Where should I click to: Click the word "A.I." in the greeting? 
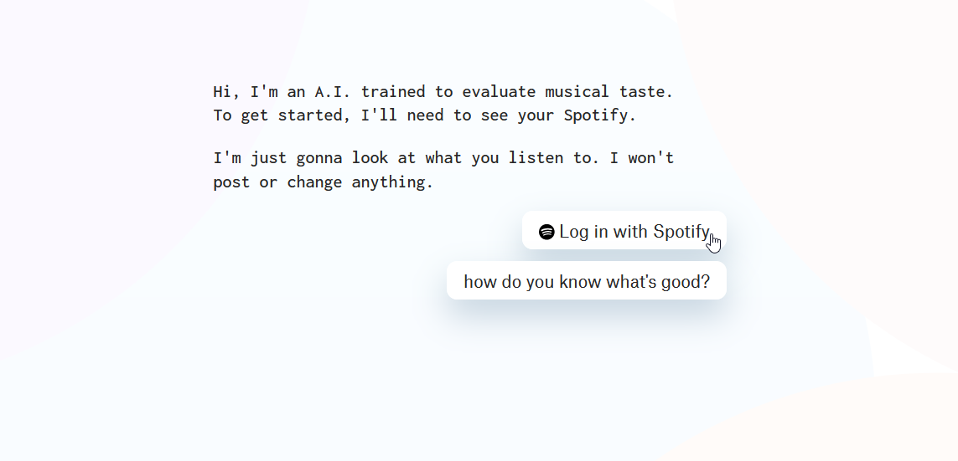pyautogui.click(x=333, y=91)
